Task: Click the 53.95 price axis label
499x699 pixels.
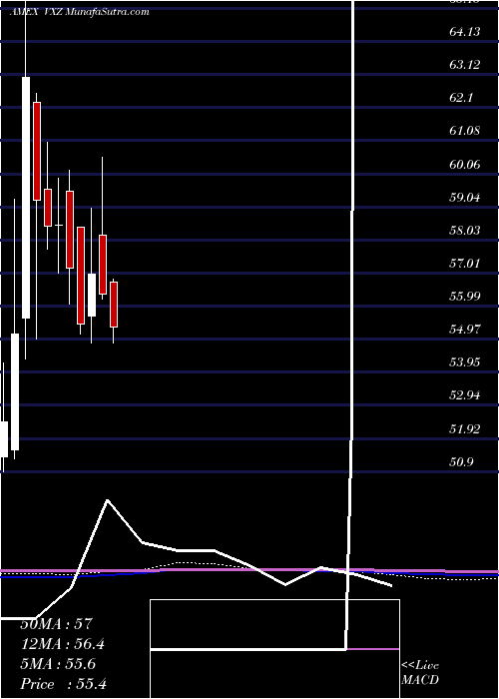Action: click(x=466, y=362)
